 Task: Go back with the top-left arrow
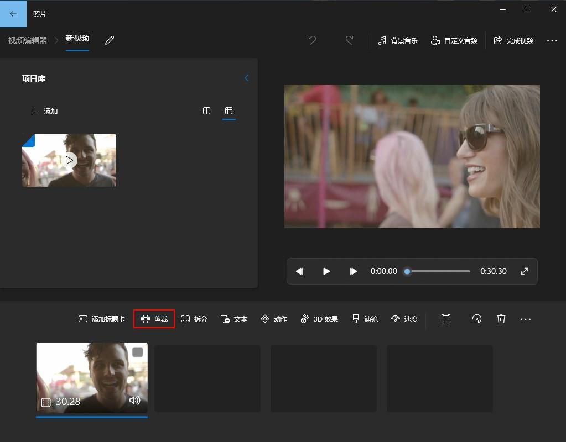point(13,14)
